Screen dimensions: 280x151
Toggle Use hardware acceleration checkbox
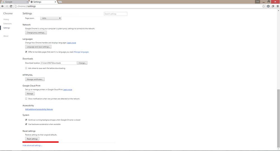(x=26, y=124)
